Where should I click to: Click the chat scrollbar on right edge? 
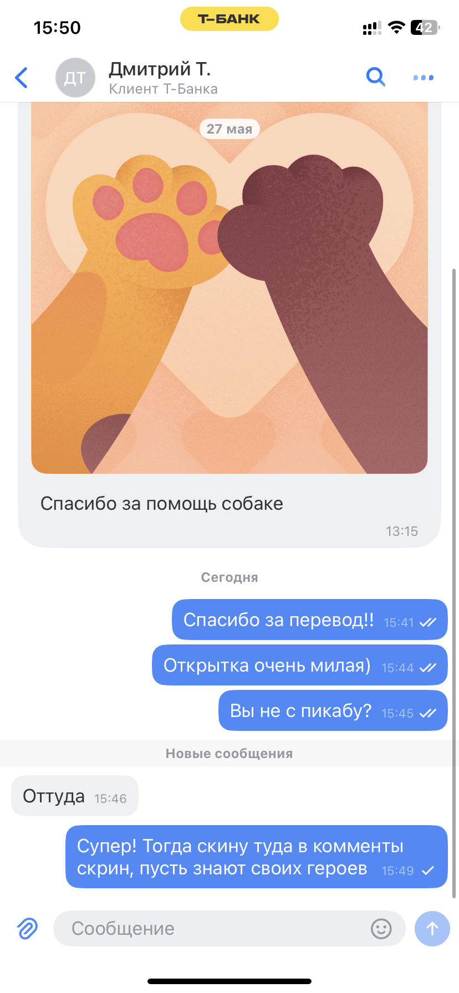[x=454, y=582]
